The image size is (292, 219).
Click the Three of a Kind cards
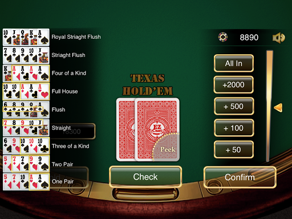click(x=26, y=146)
